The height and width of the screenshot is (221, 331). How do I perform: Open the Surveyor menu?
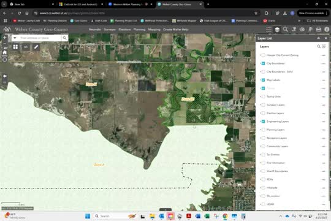pyautogui.click(x=110, y=29)
